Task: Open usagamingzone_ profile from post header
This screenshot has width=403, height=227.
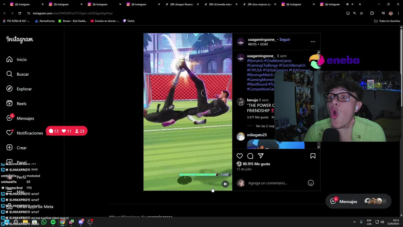Action: [x=262, y=39]
